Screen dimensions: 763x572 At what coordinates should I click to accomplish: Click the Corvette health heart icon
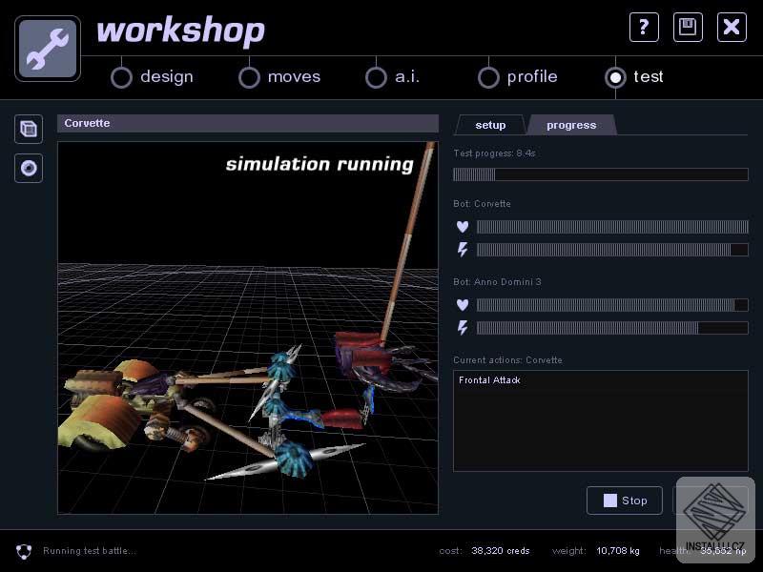point(463,227)
